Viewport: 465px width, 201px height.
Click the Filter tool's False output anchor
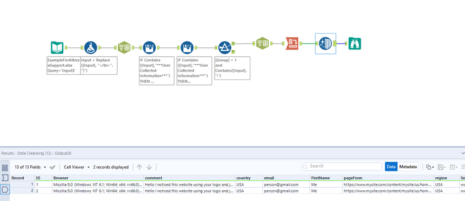233,51
